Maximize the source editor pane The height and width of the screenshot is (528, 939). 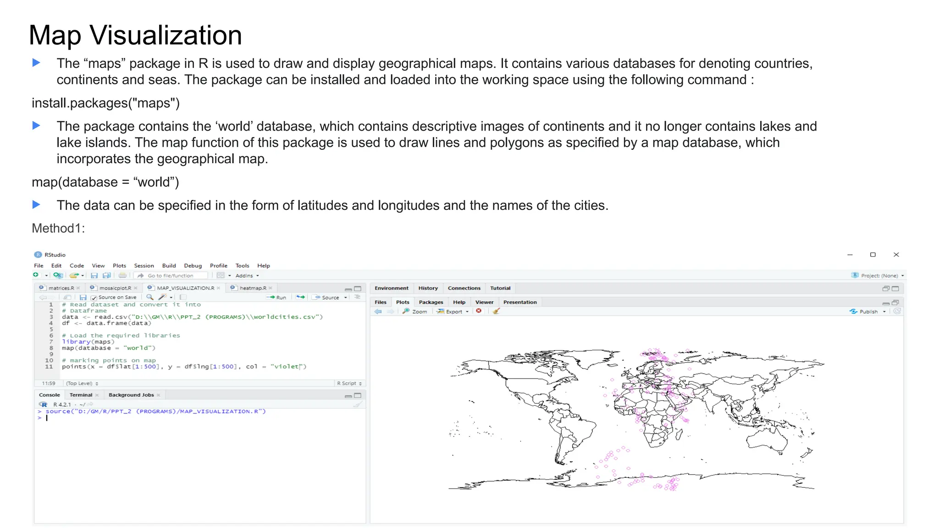(358, 289)
